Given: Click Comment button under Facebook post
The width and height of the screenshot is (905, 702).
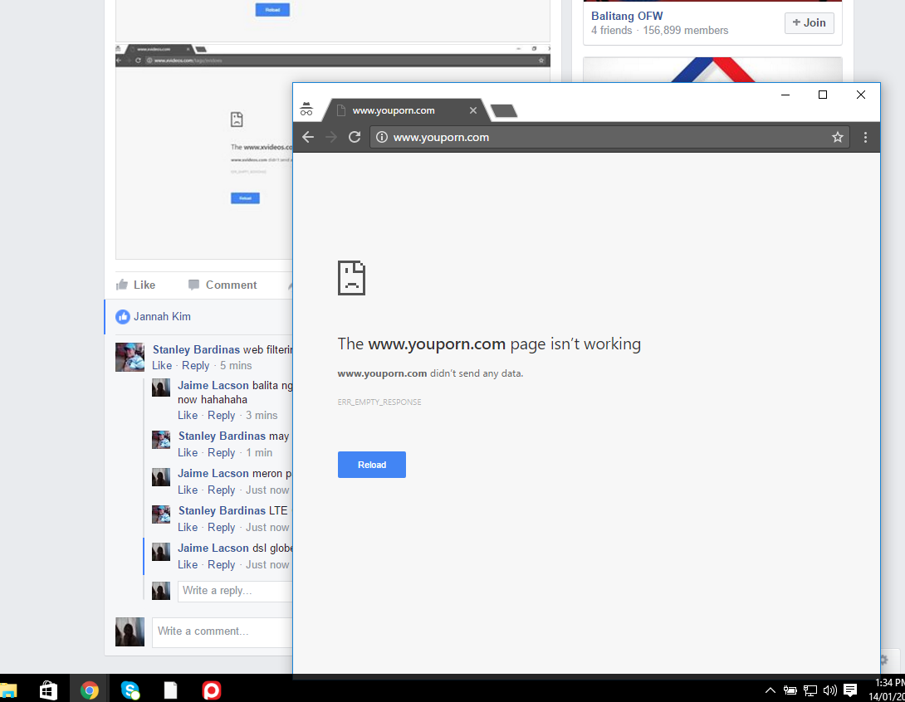Looking at the screenshot, I should (x=223, y=285).
